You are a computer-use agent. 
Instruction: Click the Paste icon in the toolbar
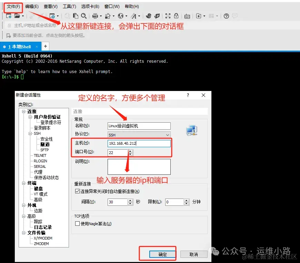tap(76, 16)
